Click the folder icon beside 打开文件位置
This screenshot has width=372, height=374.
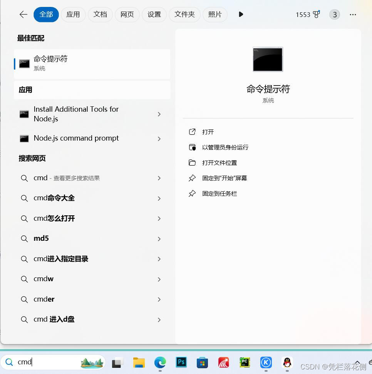pyautogui.click(x=192, y=163)
